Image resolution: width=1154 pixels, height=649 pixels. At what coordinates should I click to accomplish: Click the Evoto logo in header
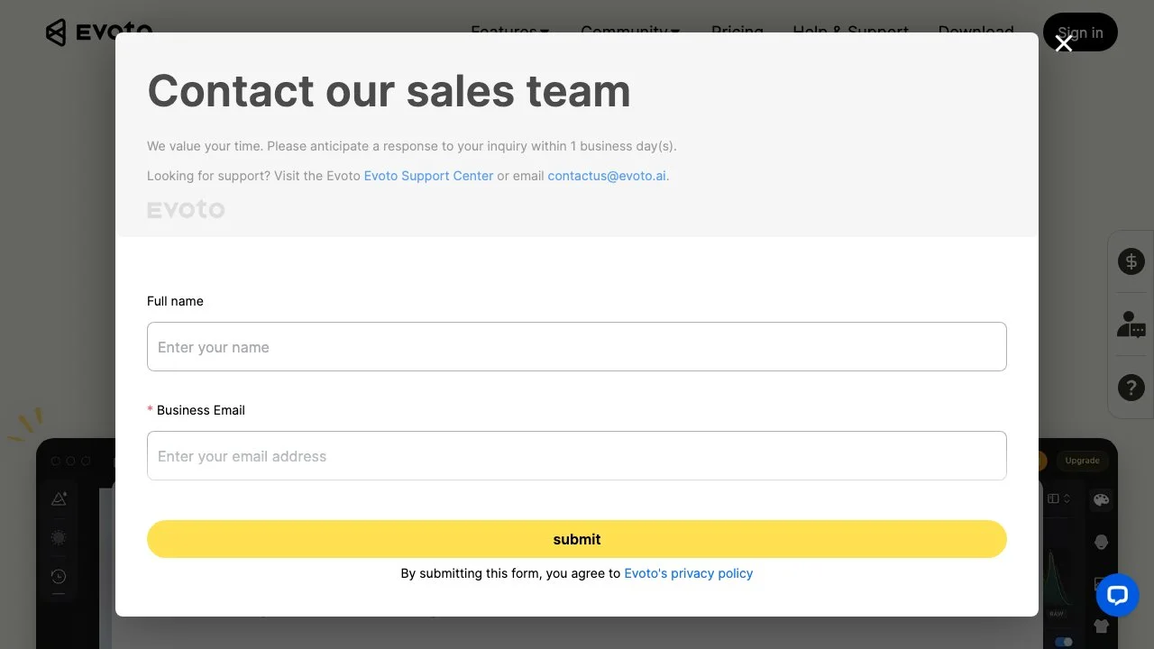click(x=99, y=32)
